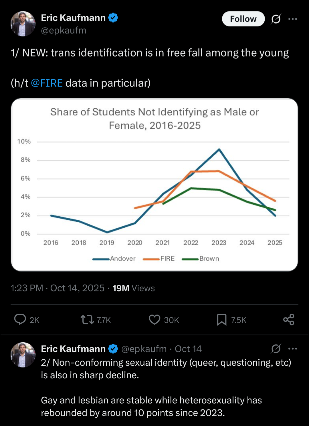Open Eric Kaufmann's top profile picture
Screen dimensions: 309x426
tap(23, 24)
